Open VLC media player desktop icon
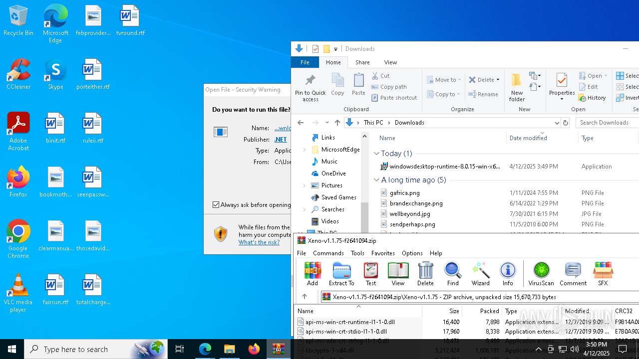639x359 pixels. click(18, 293)
